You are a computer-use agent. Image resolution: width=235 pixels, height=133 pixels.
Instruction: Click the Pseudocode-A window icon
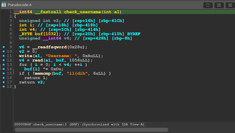pos(4,5)
